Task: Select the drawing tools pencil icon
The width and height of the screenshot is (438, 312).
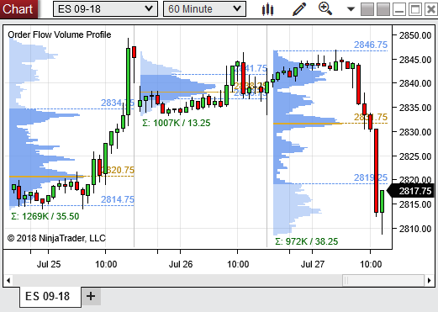Action: (x=299, y=9)
